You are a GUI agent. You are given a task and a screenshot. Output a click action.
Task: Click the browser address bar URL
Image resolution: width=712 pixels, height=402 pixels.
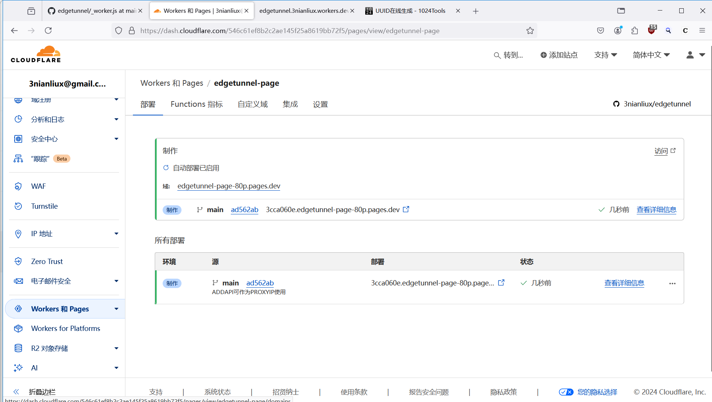[290, 30]
